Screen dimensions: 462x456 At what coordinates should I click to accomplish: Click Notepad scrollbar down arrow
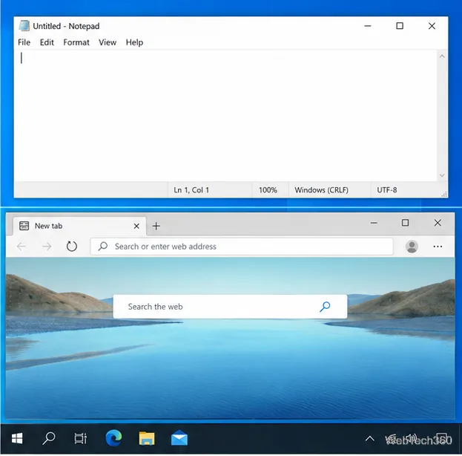pyautogui.click(x=442, y=175)
